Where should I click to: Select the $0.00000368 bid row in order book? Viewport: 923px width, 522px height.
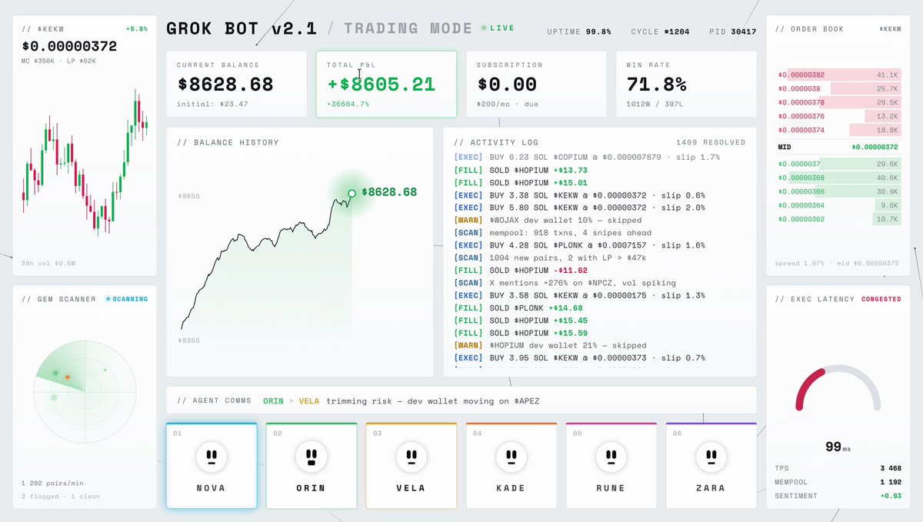839,178
